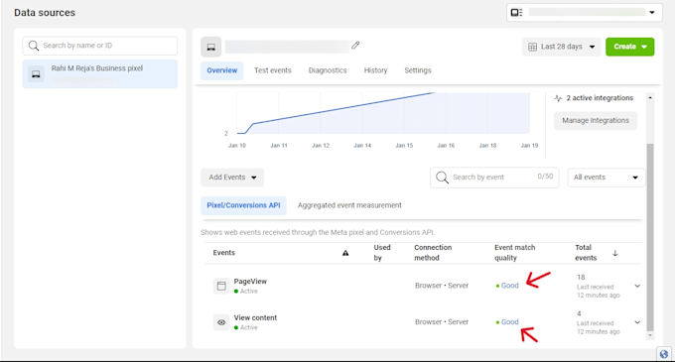
Task: Expand the View content row chevron
Action: pos(637,322)
